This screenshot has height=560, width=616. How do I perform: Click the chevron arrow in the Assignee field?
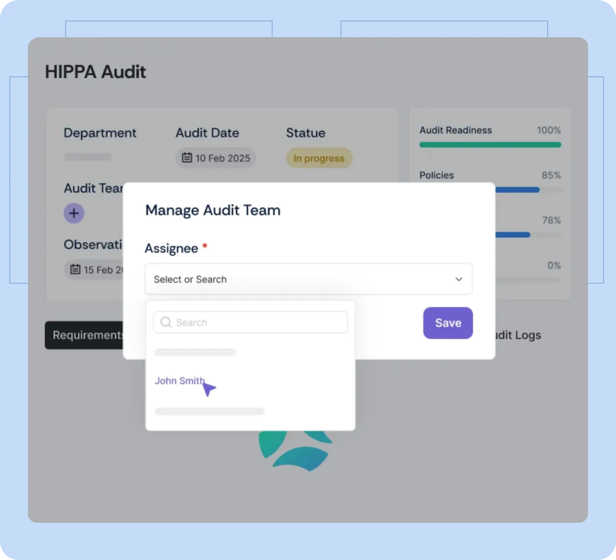[x=459, y=279]
